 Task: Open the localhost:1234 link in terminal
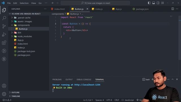click(87, 85)
